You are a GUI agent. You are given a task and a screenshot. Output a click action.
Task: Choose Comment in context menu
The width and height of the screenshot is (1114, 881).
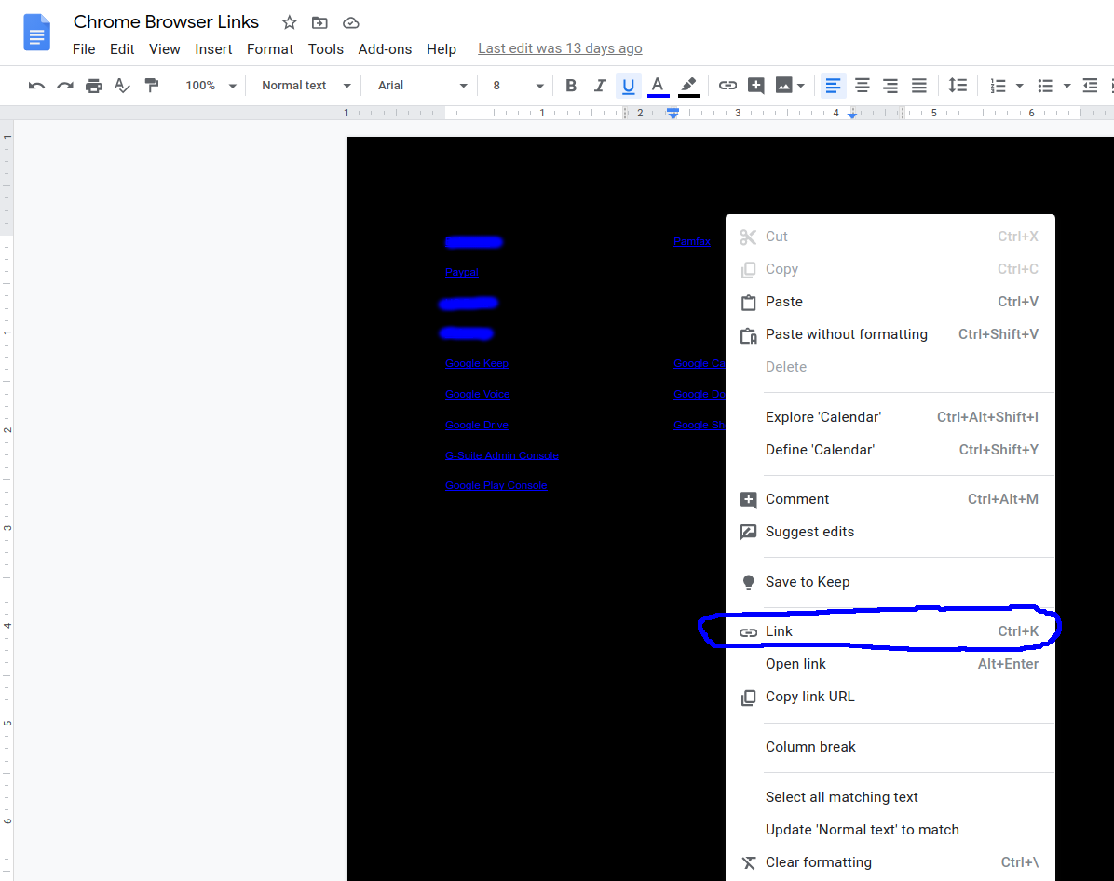point(890,499)
